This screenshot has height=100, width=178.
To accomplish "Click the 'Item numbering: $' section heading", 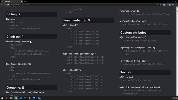I will [x=88, y=20].
